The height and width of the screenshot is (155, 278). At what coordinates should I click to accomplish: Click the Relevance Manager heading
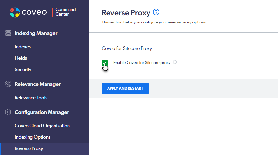[x=38, y=84]
